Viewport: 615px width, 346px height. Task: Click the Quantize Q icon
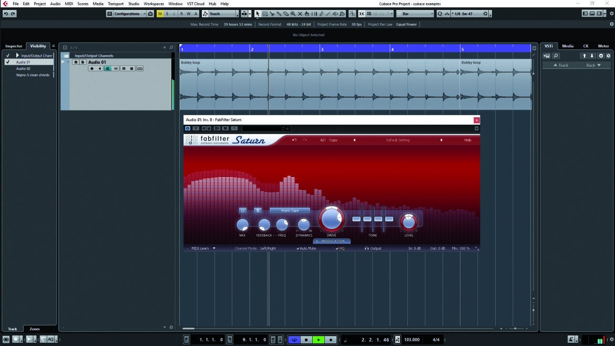coord(439,14)
